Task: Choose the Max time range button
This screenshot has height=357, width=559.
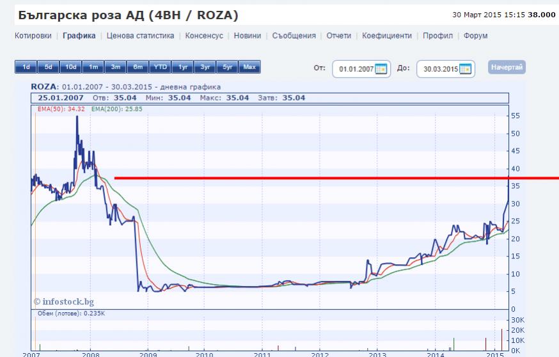Action: (249, 67)
